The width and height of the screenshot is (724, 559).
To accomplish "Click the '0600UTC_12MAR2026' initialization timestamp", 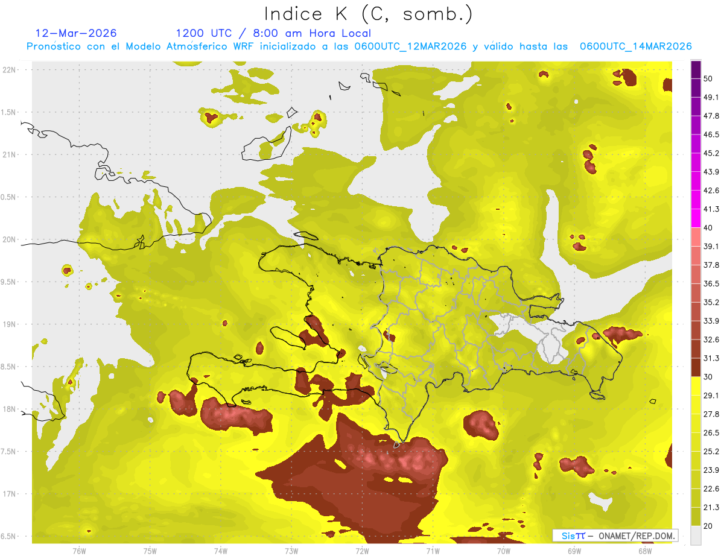I will point(411,46).
